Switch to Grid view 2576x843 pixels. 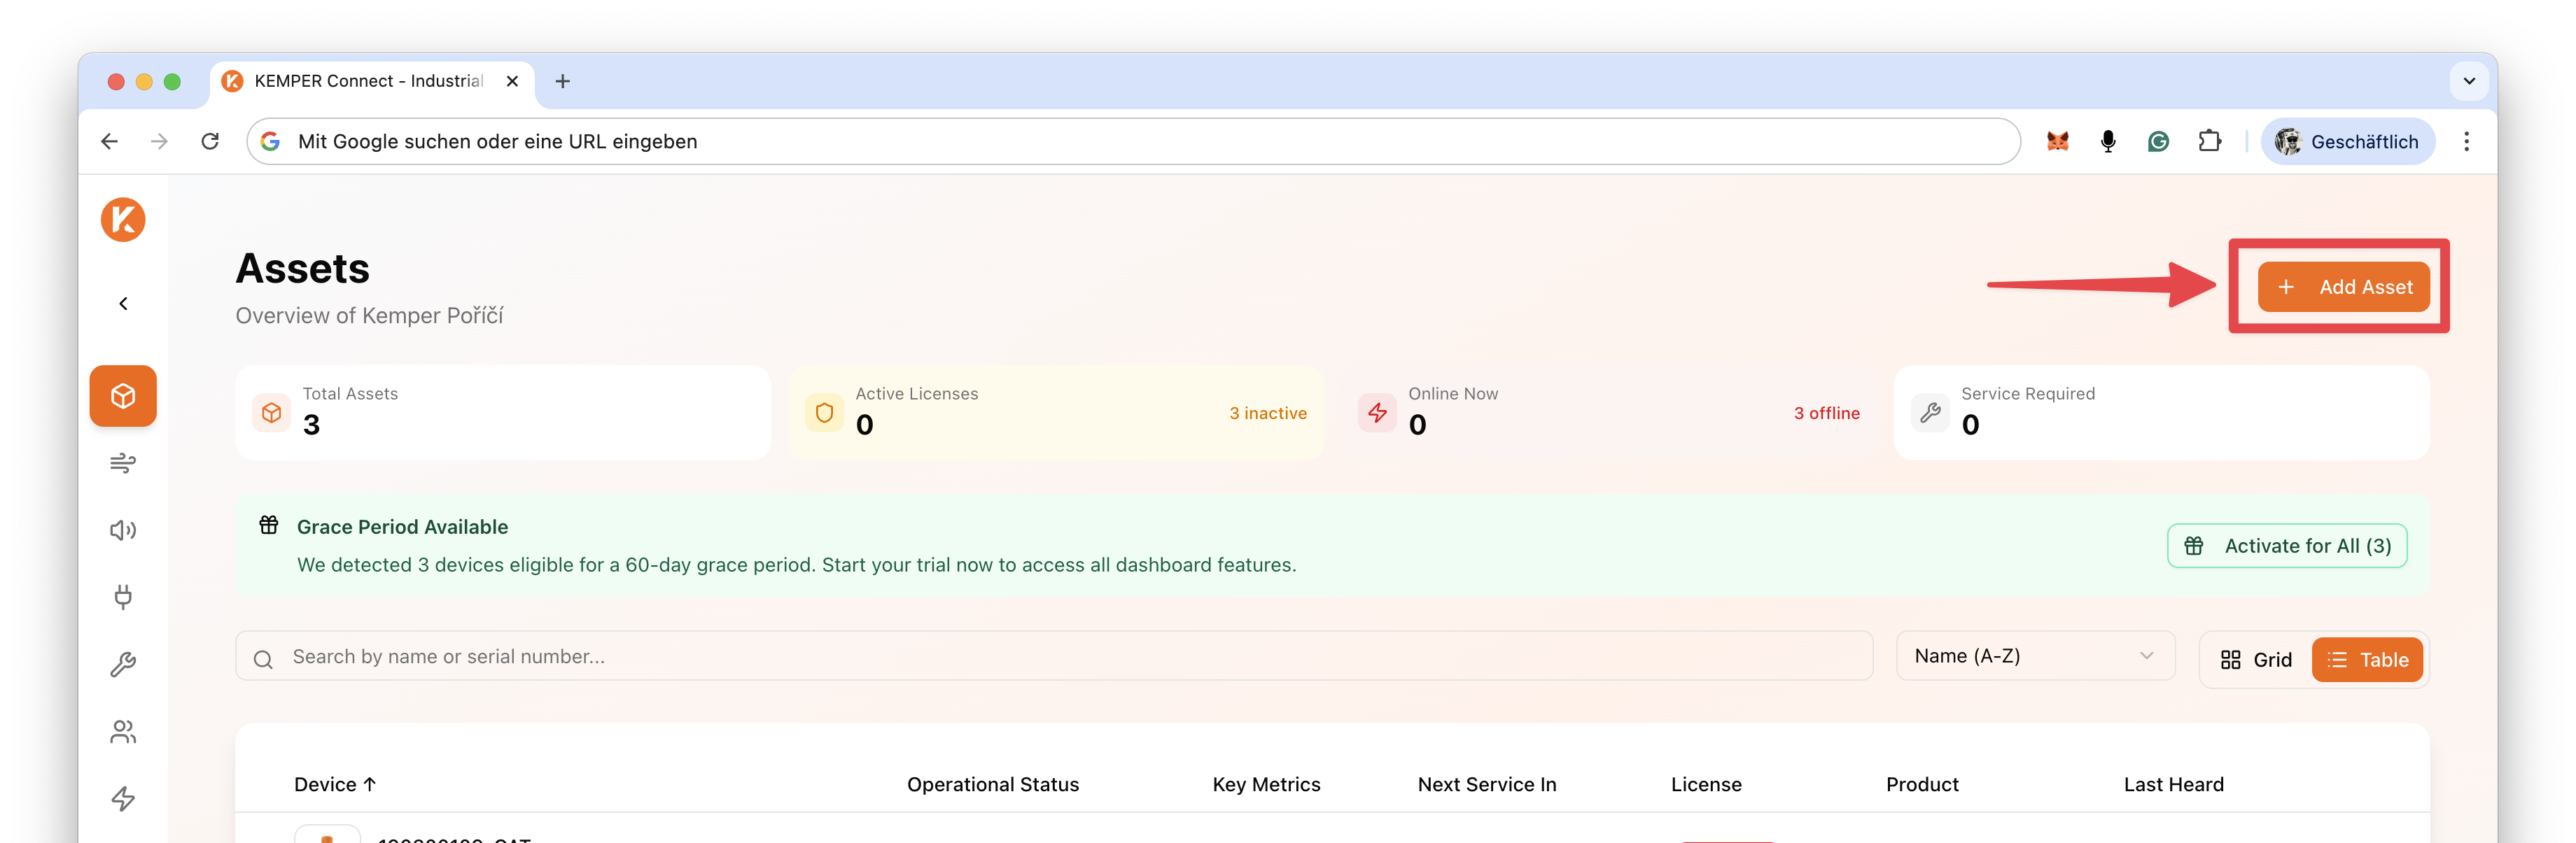[2256, 659]
